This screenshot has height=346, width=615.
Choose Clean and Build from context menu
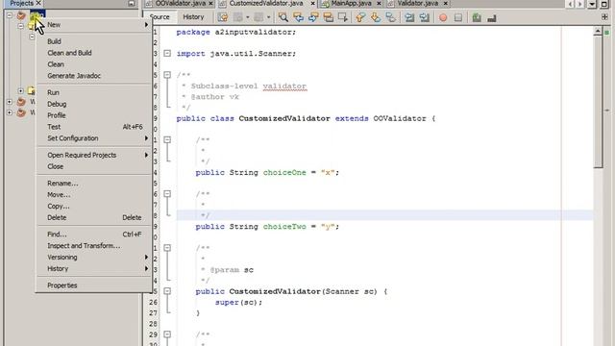[94, 53]
